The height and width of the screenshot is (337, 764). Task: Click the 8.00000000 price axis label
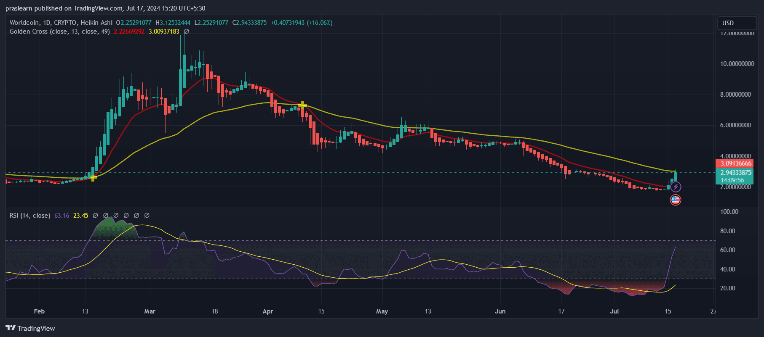coord(735,95)
